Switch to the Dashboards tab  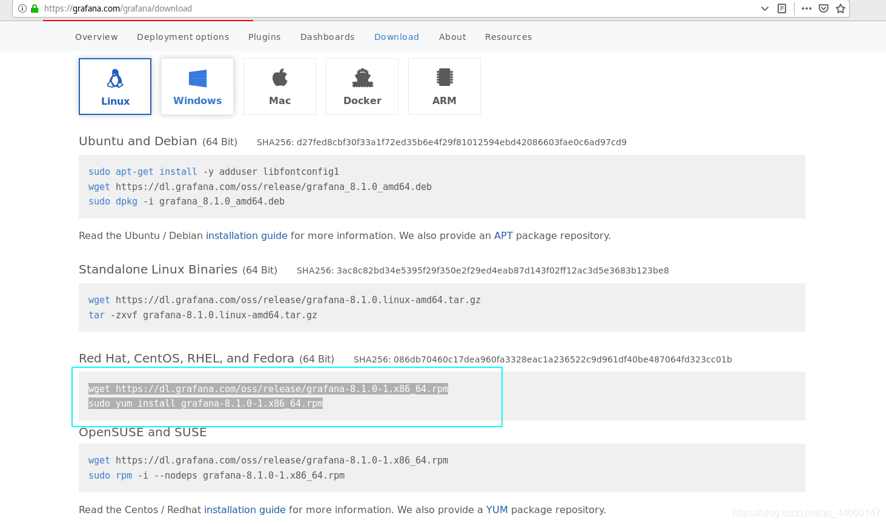(328, 37)
